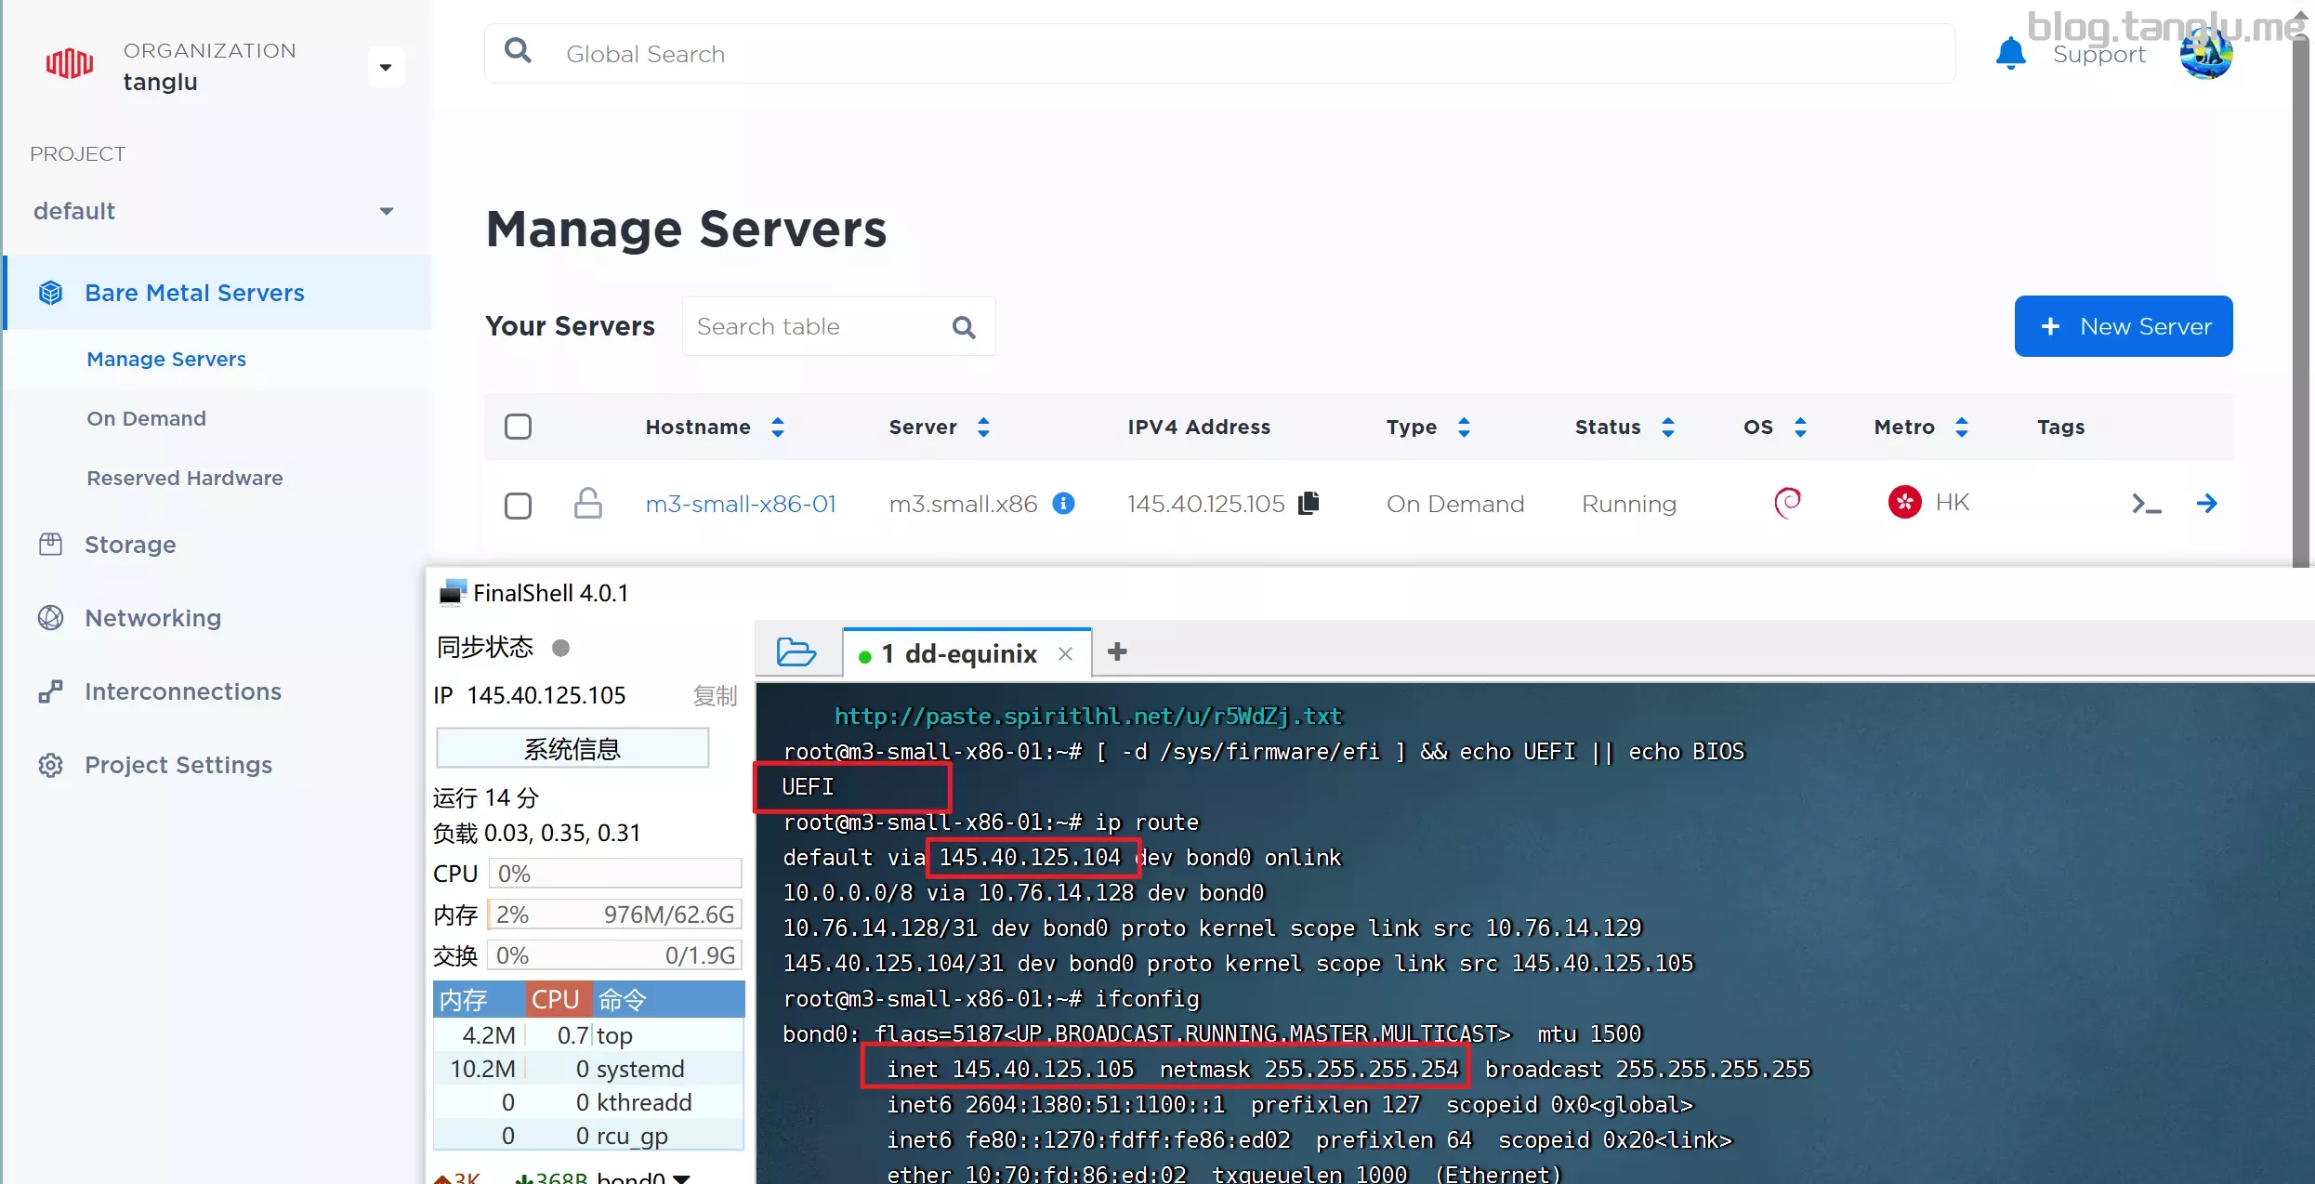The height and width of the screenshot is (1184, 2315).
Task: Open the FinalShell folder icon
Action: tap(796, 652)
